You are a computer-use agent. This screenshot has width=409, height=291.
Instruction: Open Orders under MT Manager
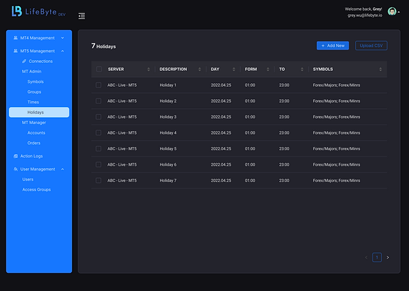point(34,143)
